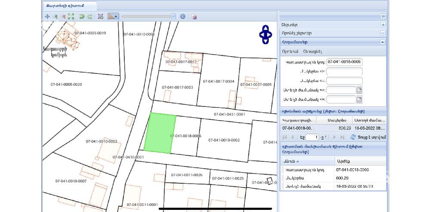Image resolution: width=430 pixels, height=212 pixels.
Task: Click the print/export map icon in toolbar
Action: click(194, 17)
